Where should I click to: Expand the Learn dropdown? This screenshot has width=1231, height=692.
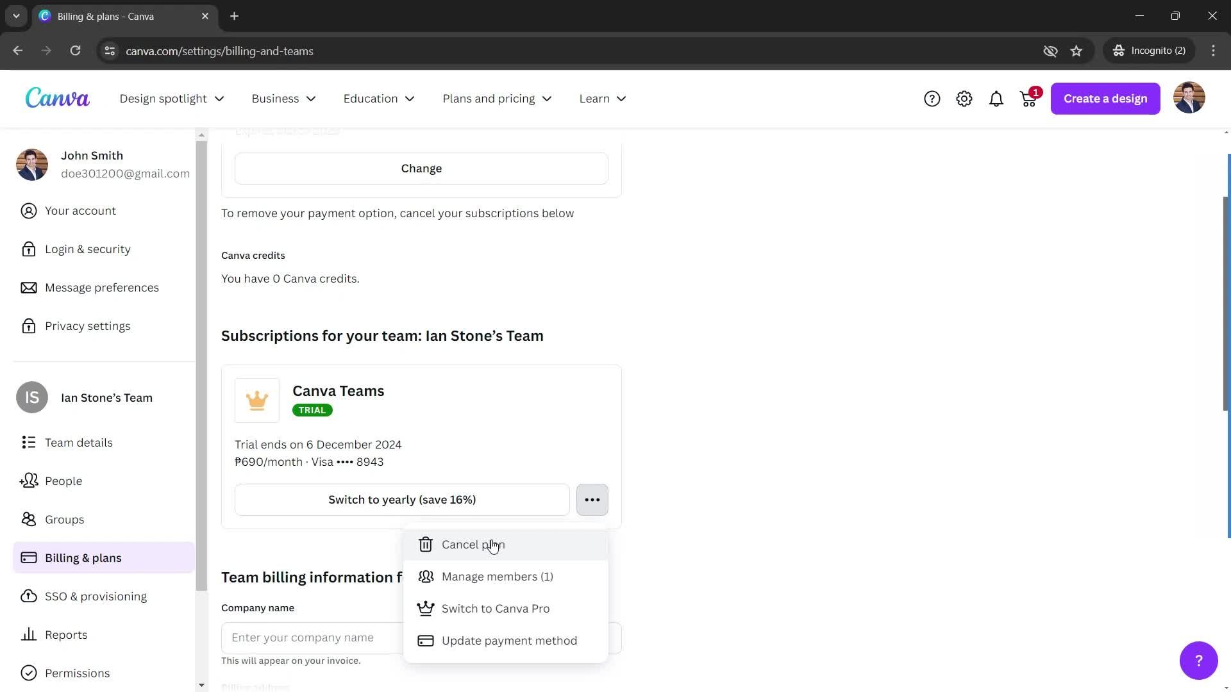click(x=603, y=99)
